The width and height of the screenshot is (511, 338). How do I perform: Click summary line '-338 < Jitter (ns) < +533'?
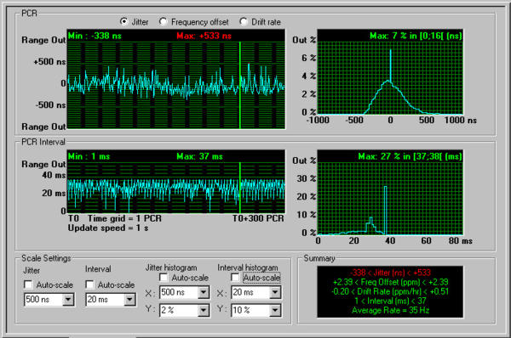tap(390, 273)
